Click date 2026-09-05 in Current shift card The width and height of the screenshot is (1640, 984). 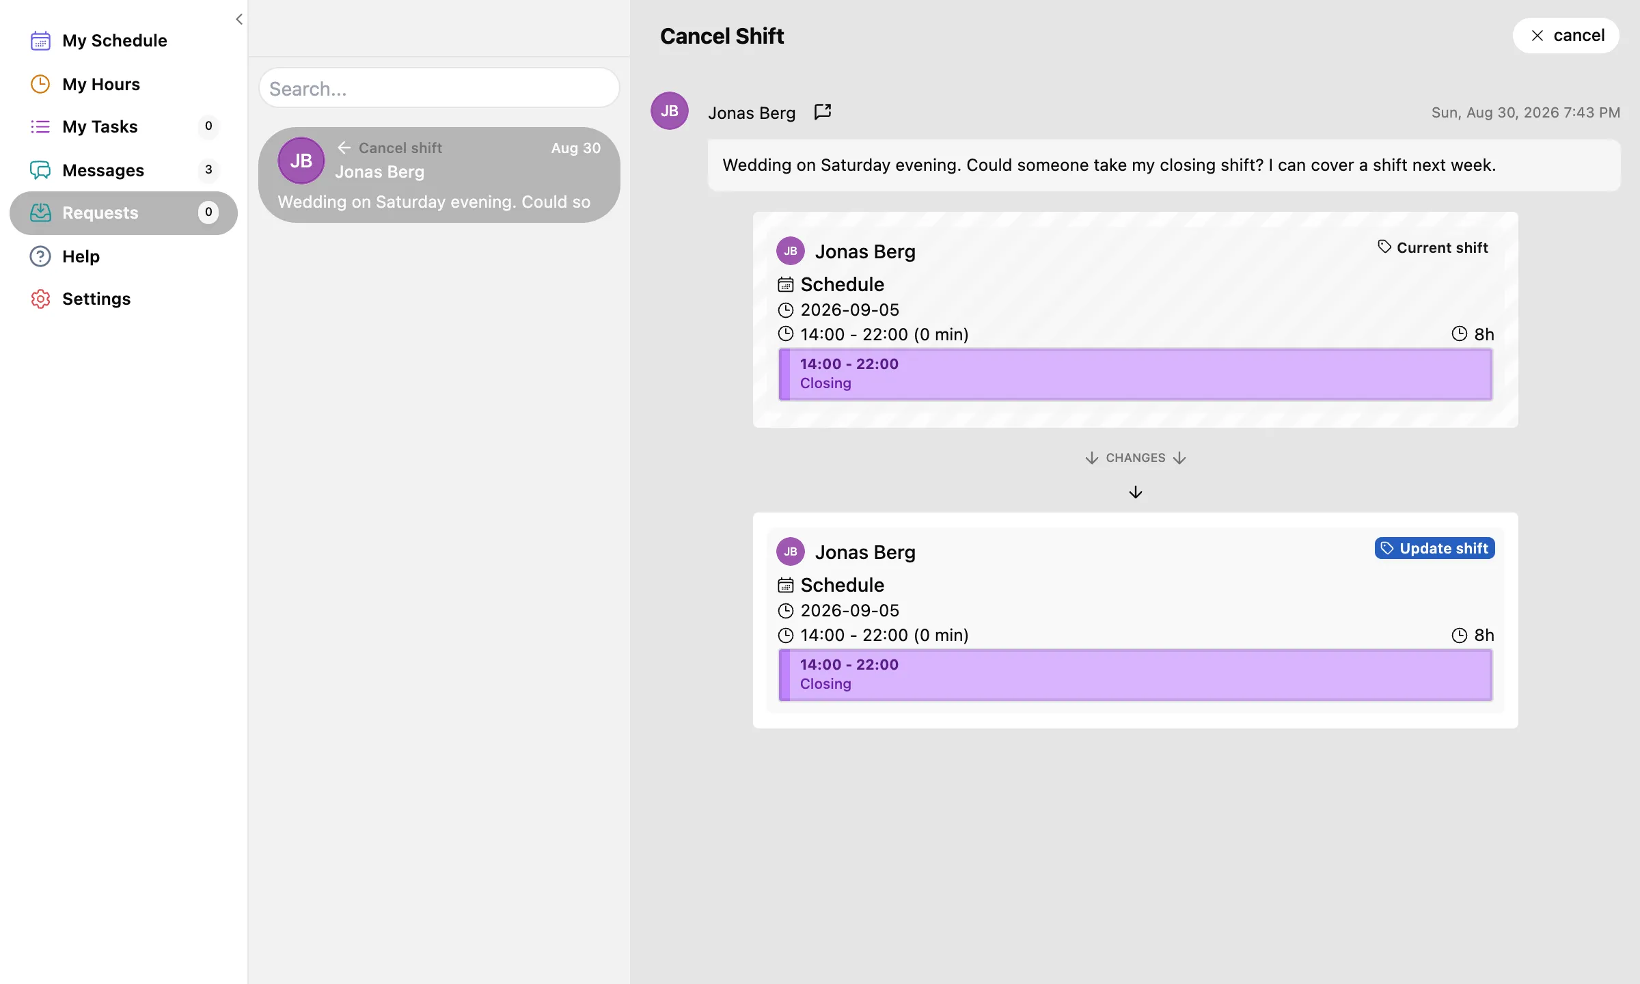pyautogui.click(x=850, y=310)
